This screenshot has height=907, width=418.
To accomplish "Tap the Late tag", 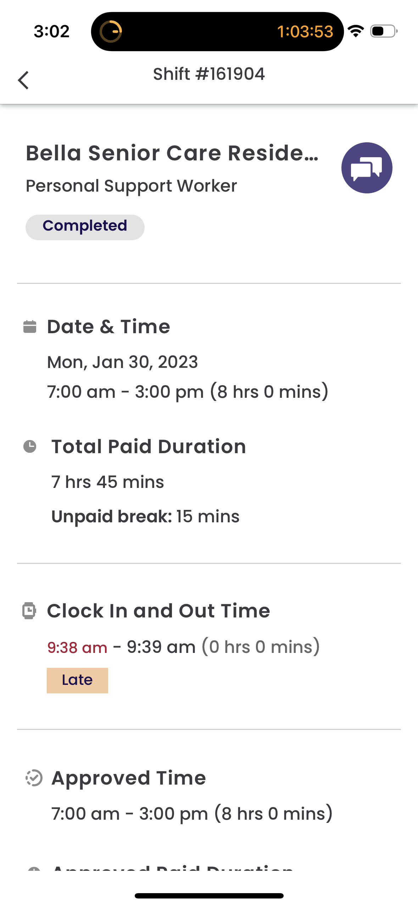I will click(77, 680).
